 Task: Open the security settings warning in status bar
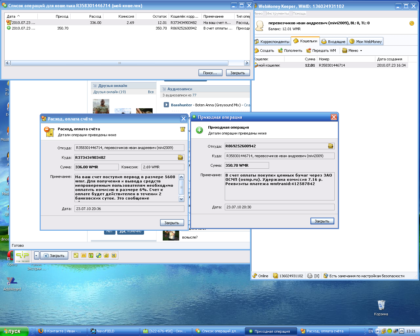coord(364,276)
